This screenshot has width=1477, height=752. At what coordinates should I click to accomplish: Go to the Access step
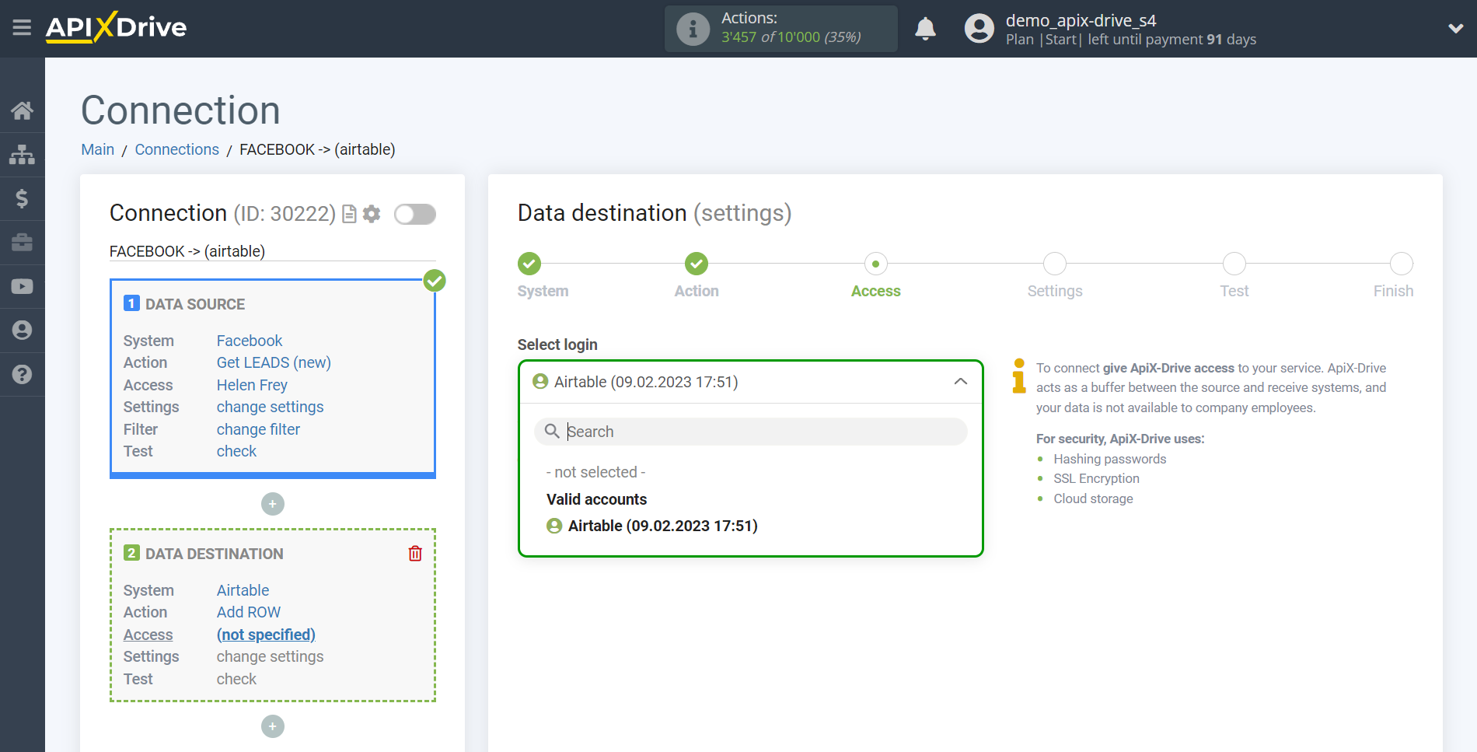click(x=876, y=264)
